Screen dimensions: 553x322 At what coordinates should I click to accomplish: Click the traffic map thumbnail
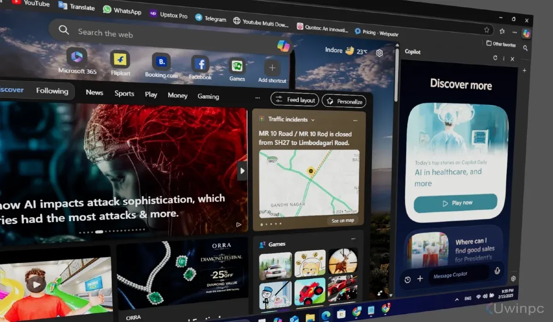coord(309,183)
